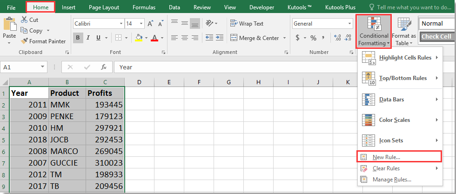Image resolution: width=456 pixels, height=194 pixels.
Task: Toggle Wrap Text for selected cells
Action: 247,24
